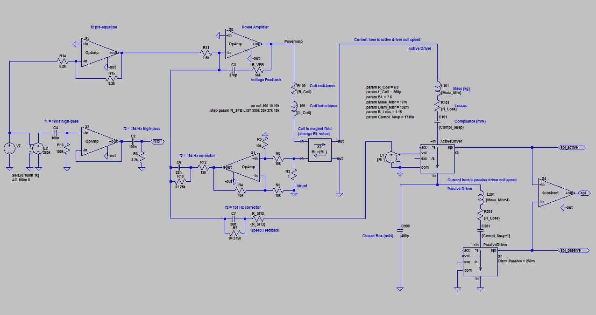The height and width of the screenshot is (315, 596).
Task: Select resistor R12 symbol
Action: point(203,167)
